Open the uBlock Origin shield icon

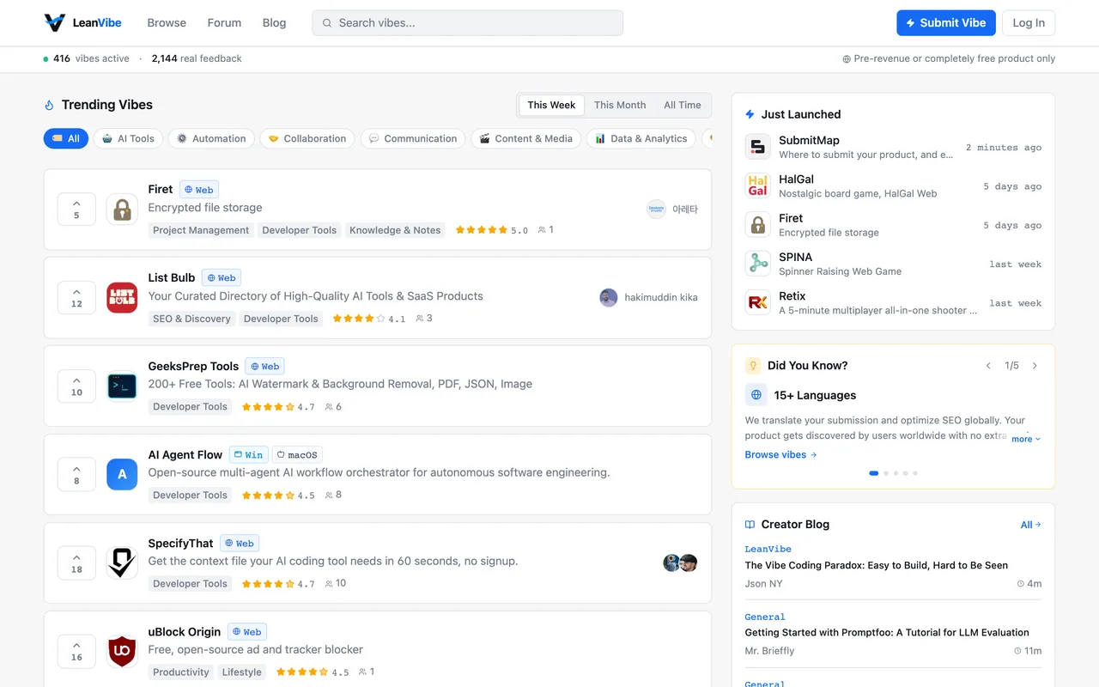(122, 652)
